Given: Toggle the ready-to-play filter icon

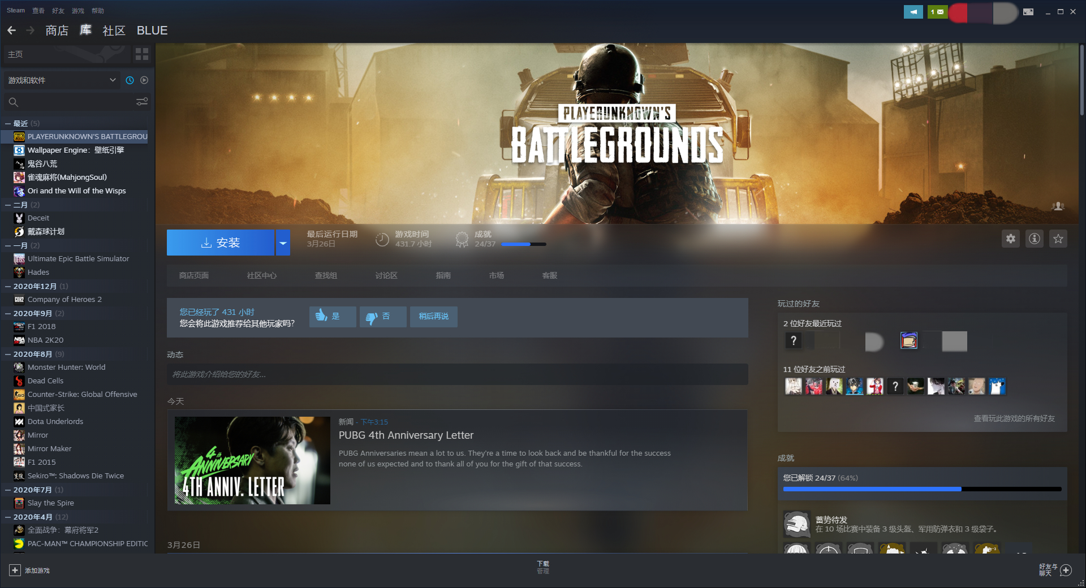Looking at the screenshot, I should click(144, 80).
